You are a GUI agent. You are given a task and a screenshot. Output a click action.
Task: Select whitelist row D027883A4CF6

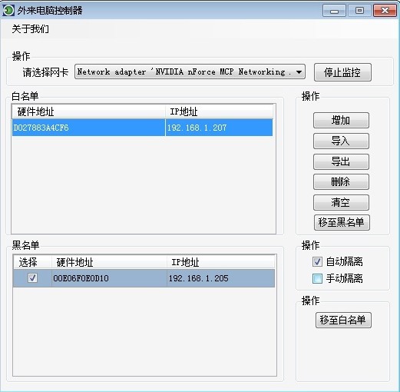click(142, 128)
